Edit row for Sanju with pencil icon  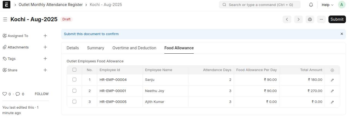(x=332, y=80)
